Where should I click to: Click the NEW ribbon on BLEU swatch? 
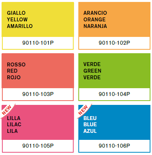pyautogui.click(x=83, y=110)
